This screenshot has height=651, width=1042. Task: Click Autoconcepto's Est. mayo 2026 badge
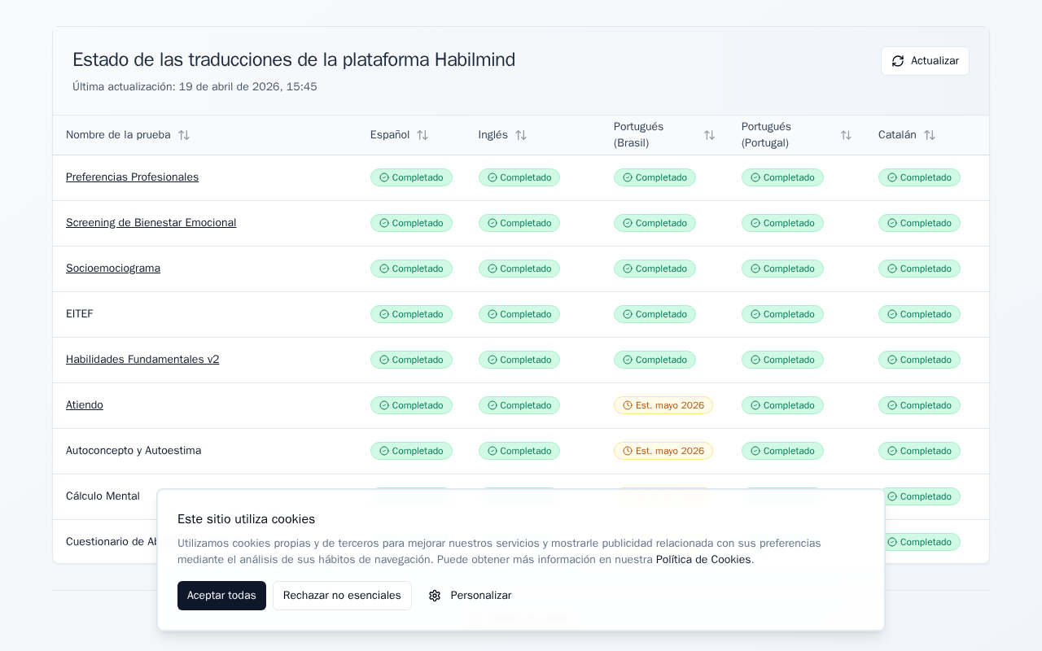click(x=663, y=451)
